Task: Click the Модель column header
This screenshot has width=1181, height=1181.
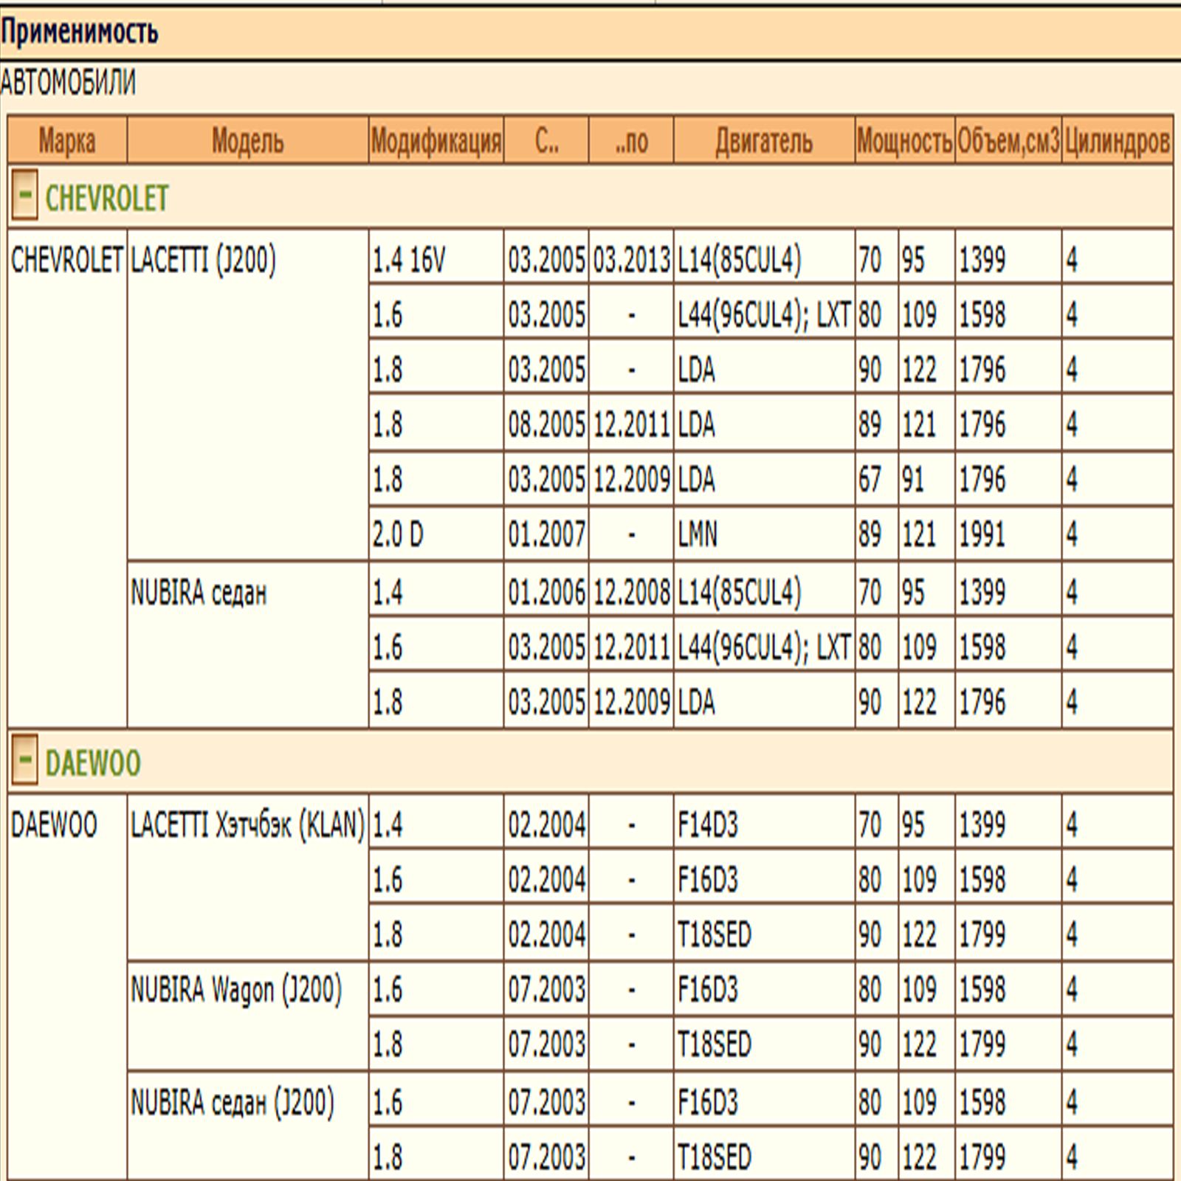Action: (248, 140)
